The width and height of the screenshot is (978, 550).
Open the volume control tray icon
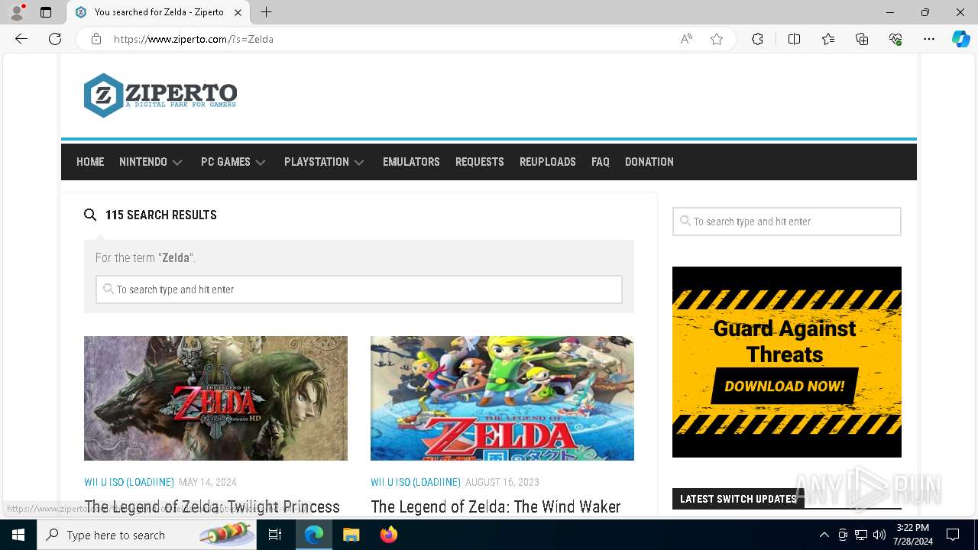(879, 535)
